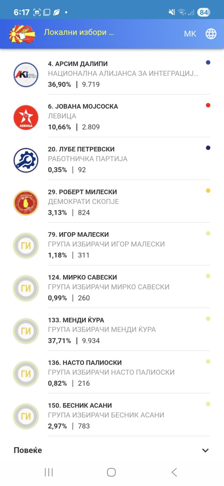Select candidate 136. Насто Палиоски
This screenshot has height=486, width=224.
tap(85, 363)
